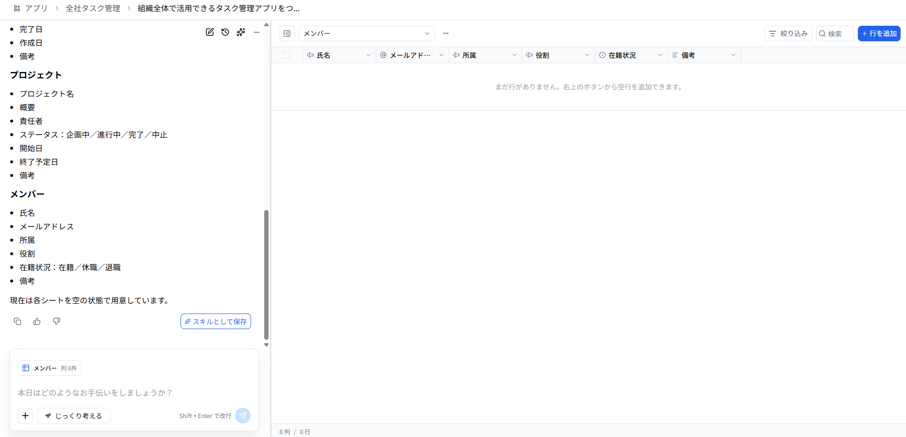Screen dimensions: 906x437
Task: Copy the assistant response
Action: pos(18,321)
